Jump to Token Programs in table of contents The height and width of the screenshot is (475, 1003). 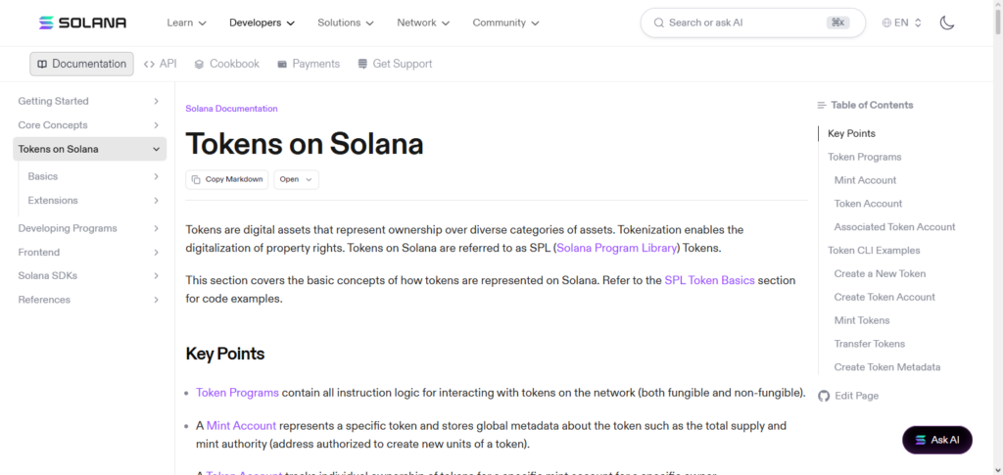point(864,158)
